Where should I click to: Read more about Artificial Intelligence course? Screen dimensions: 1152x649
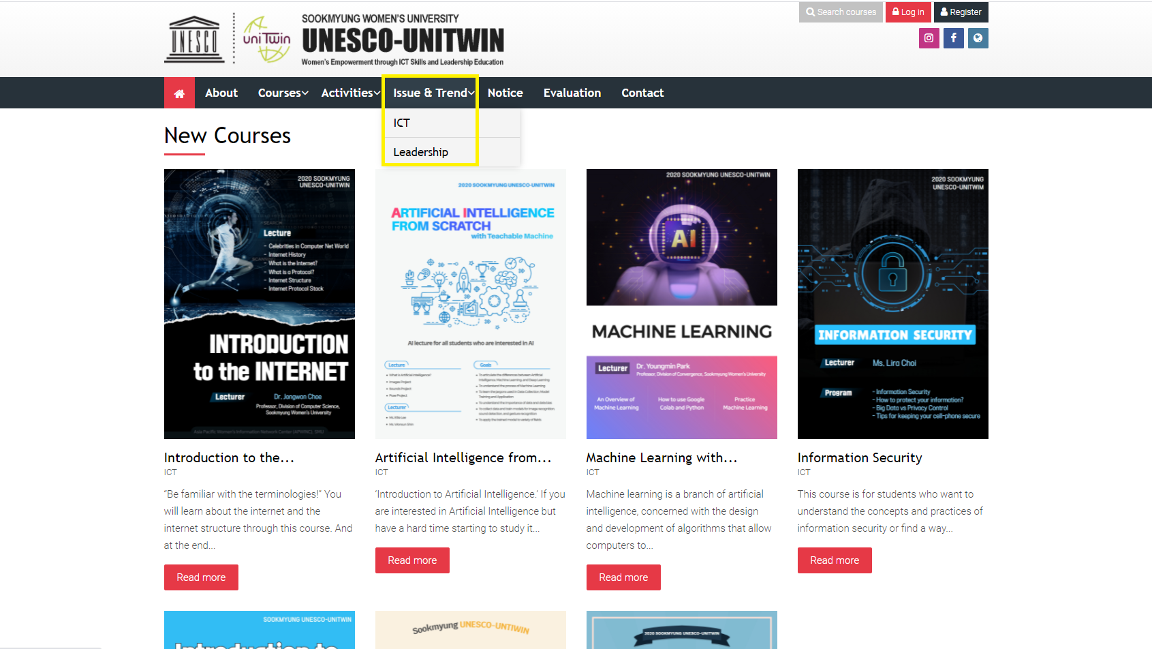click(412, 560)
